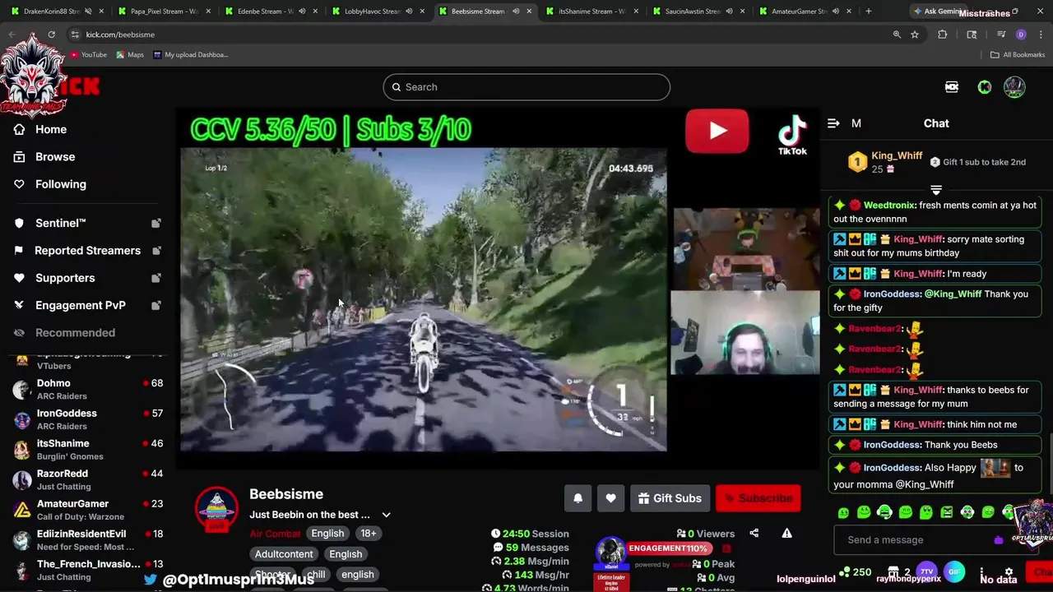The height and width of the screenshot is (592, 1053).
Task: Open a new browser tab
Action: coord(868,12)
